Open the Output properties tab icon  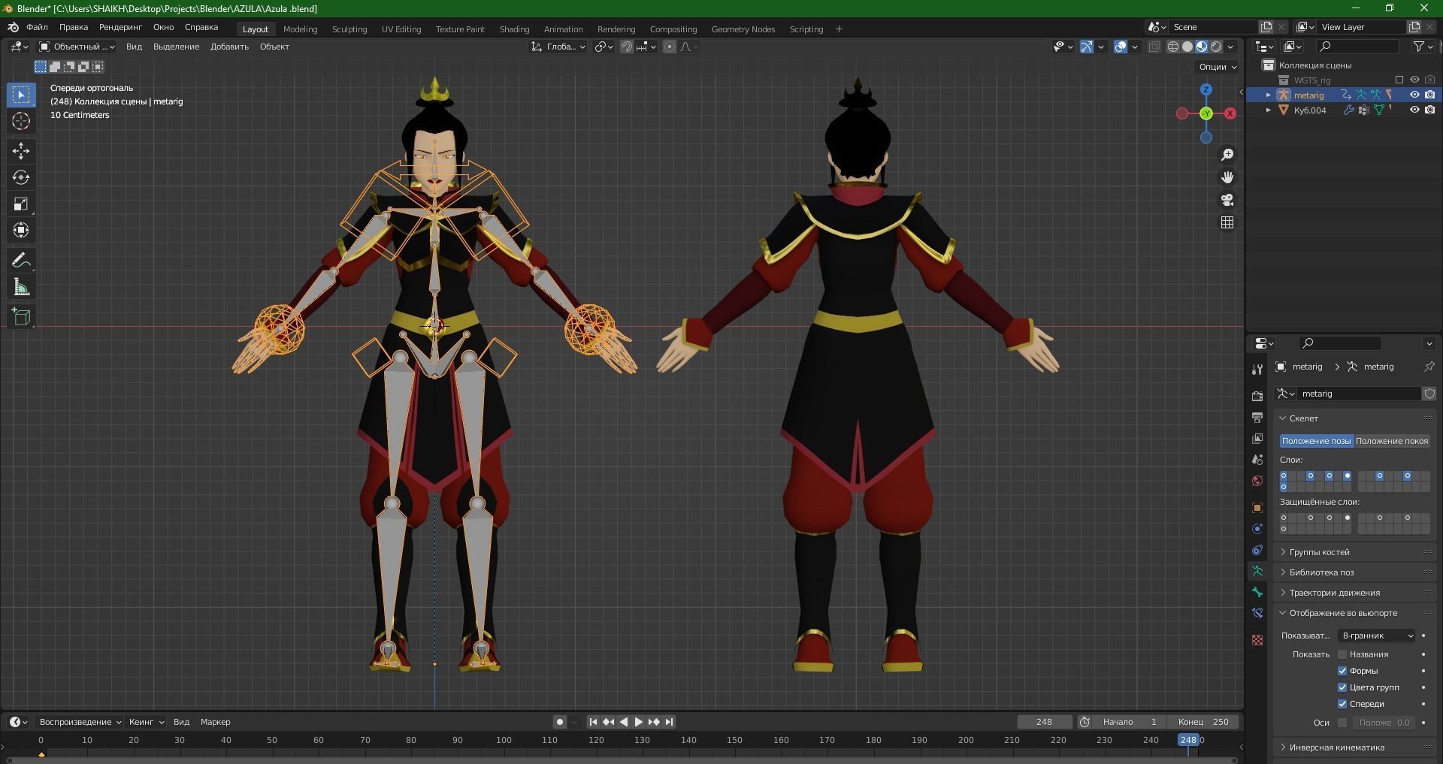(x=1257, y=417)
